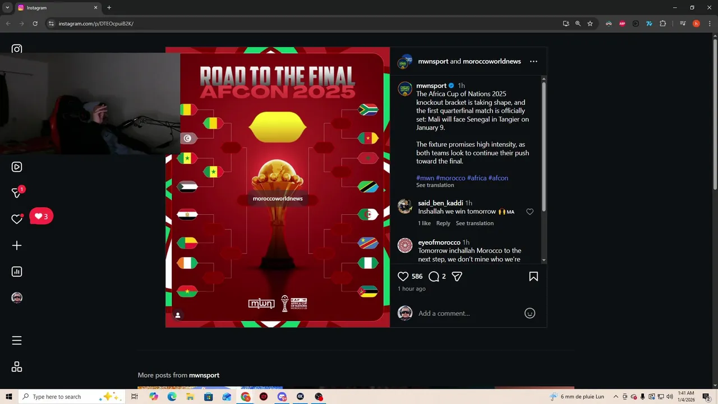Click the zoom magnifier icon in address bar

coord(578,24)
